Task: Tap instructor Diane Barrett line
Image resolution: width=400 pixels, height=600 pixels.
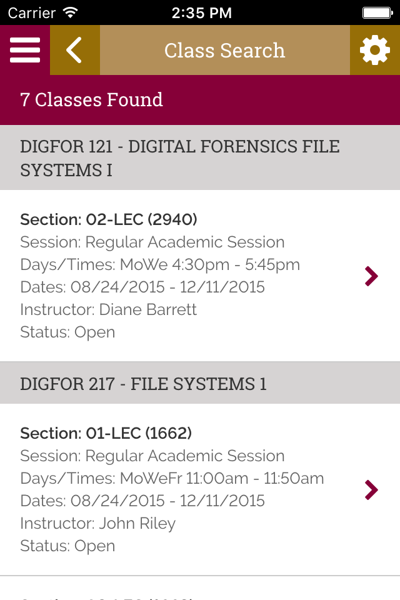Action: [109, 309]
